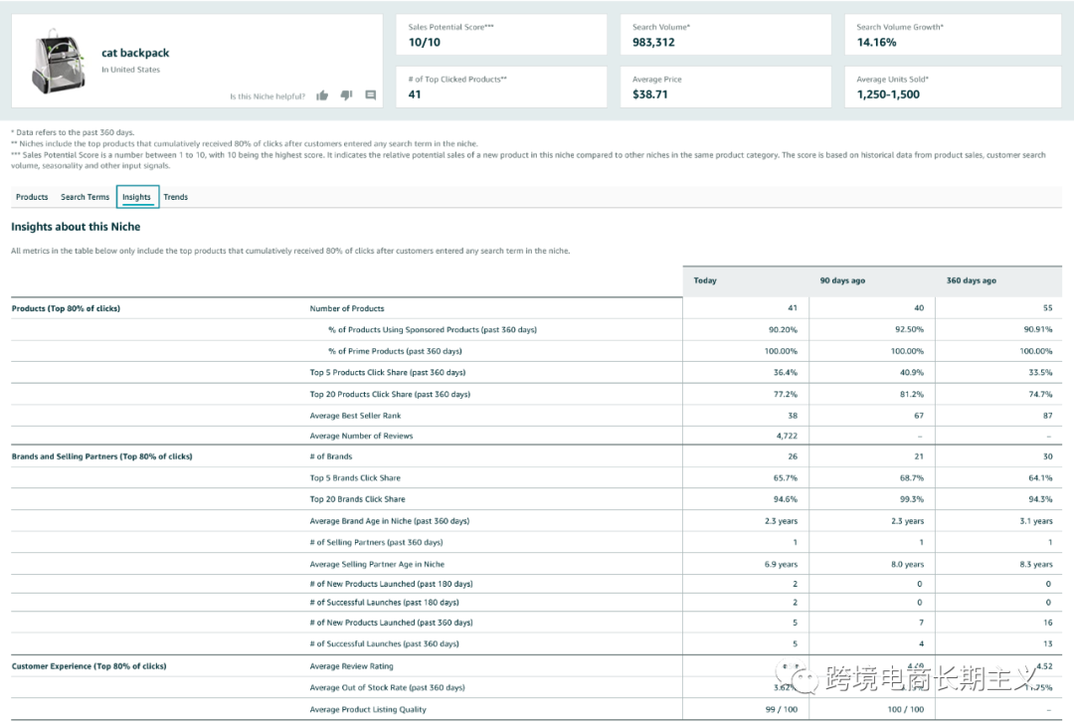This screenshot has width=1074, height=726.
Task: Click the Average Best Seller Rank row label
Action: (x=356, y=416)
